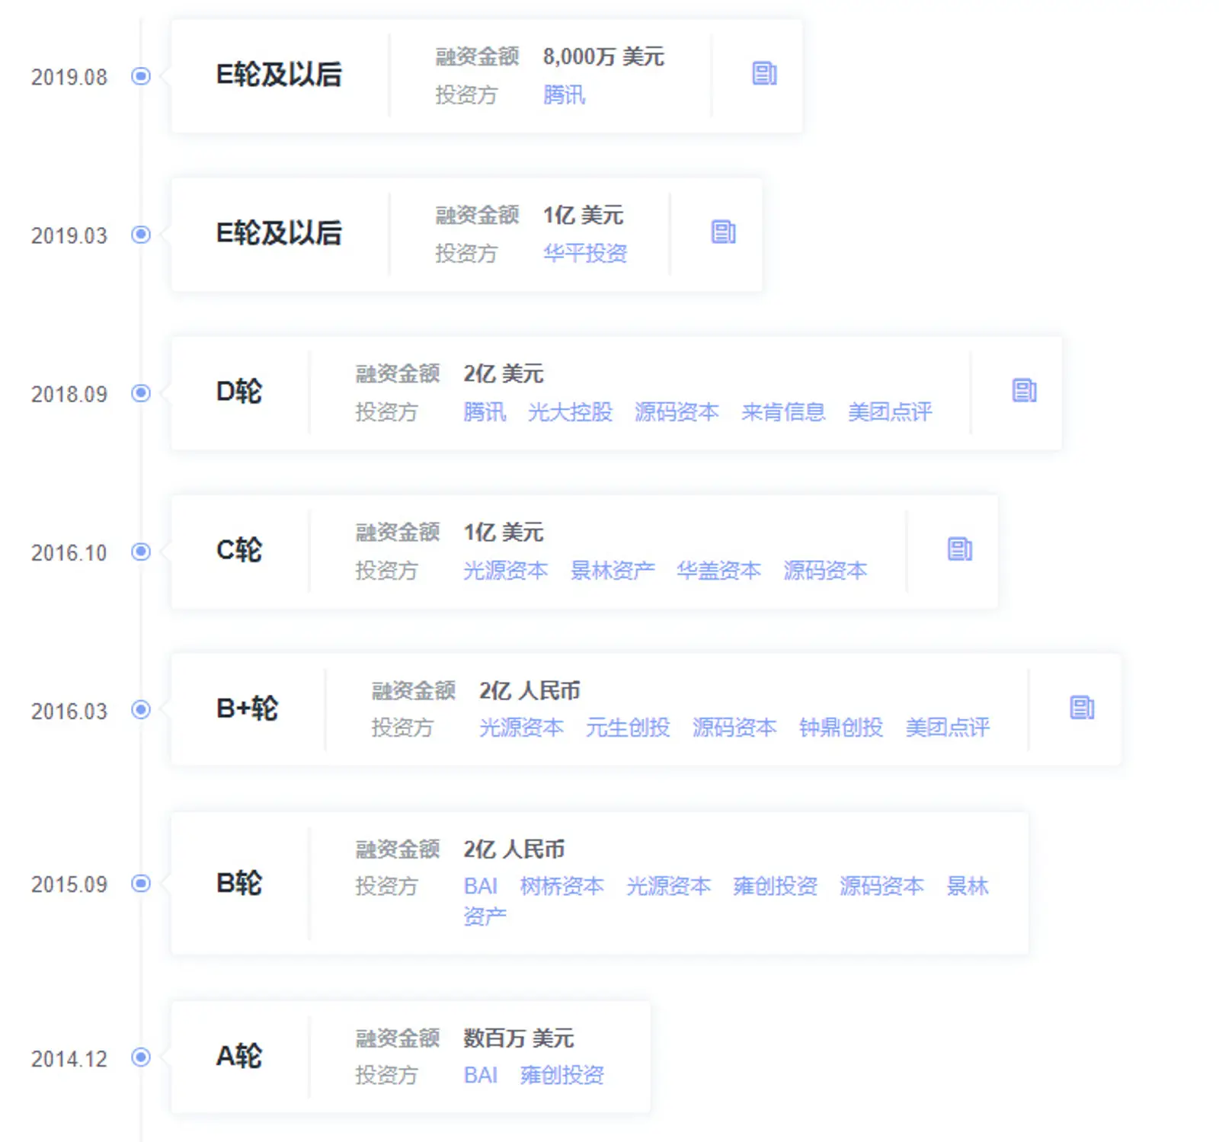The height and width of the screenshot is (1142, 1219).
Task: Open 腾讯 investor link in 2019.08 round
Action: click(x=565, y=95)
